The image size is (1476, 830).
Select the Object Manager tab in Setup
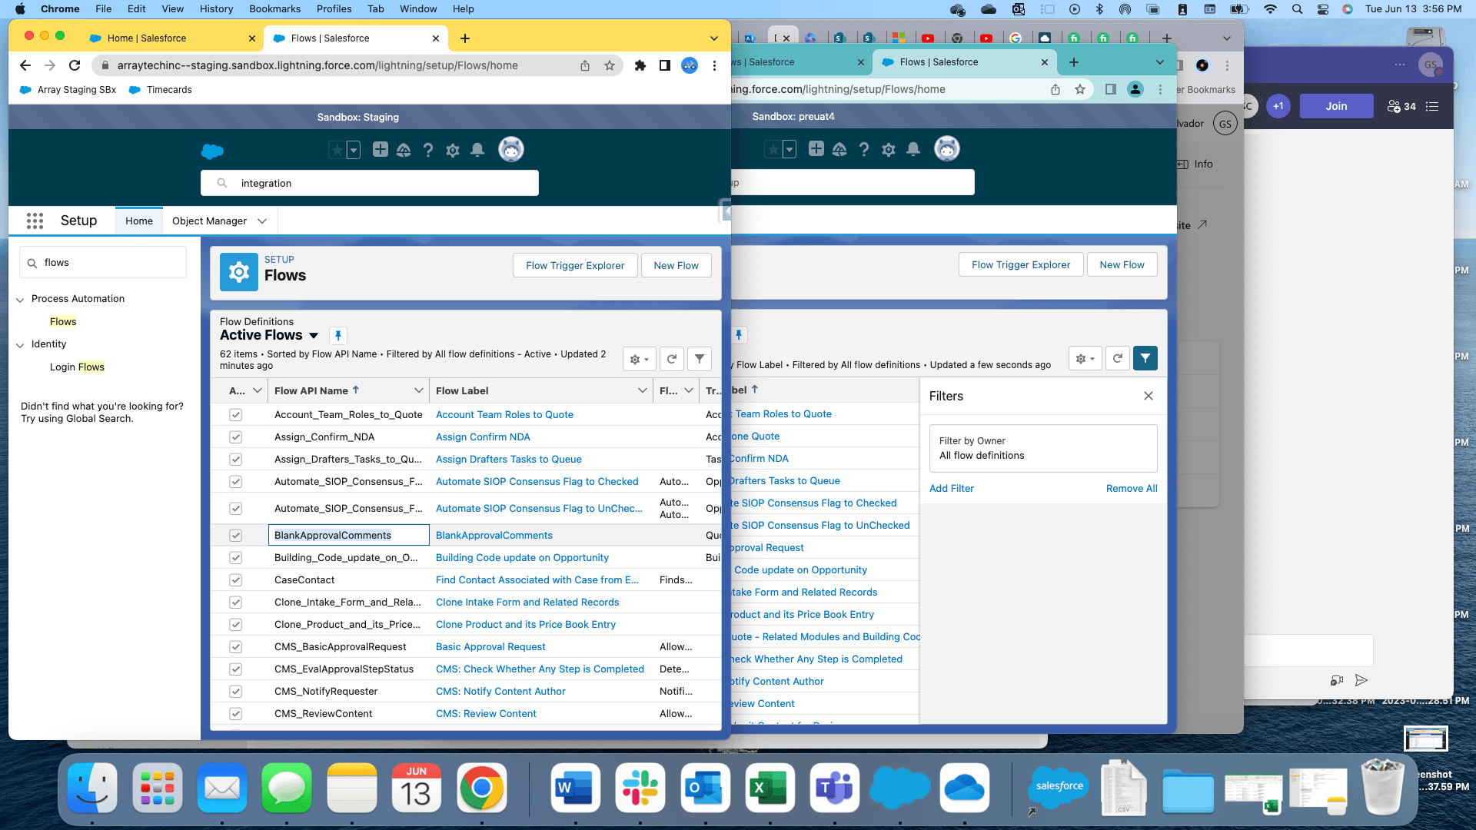click(x=209, y=221)
